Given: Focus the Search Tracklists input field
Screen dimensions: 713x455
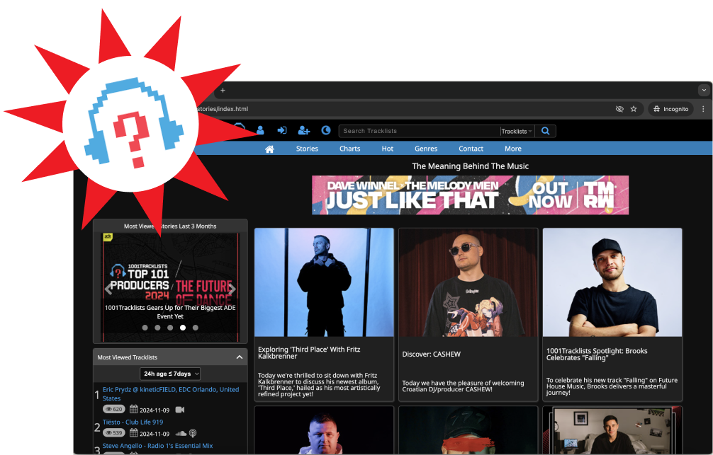Looking at the screenshot, I should pyautogui.click(x=420, y=131).
